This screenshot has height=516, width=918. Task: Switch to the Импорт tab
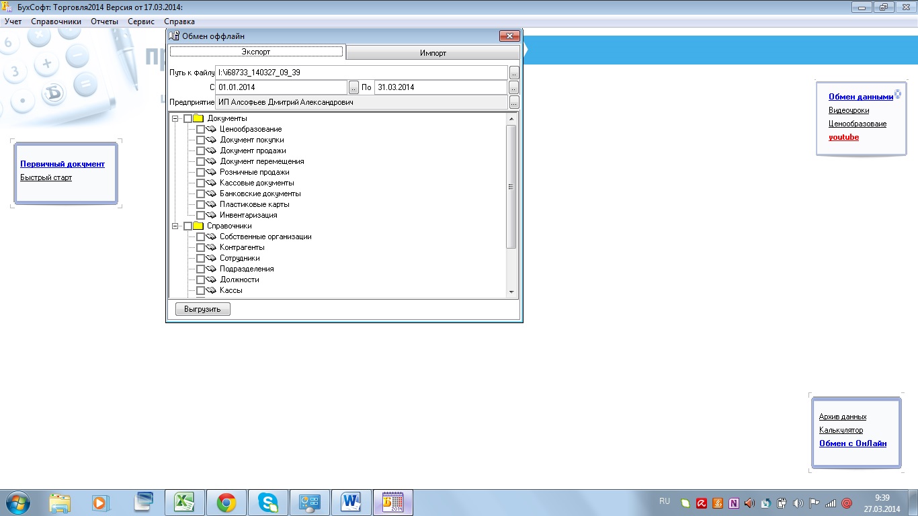(433, 52)
